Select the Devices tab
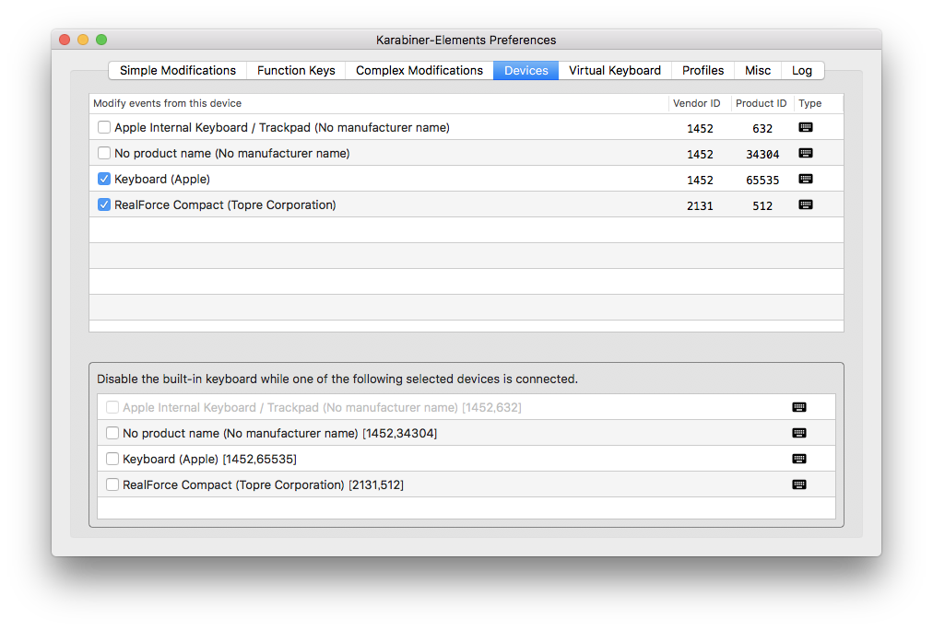 (526, 70)
